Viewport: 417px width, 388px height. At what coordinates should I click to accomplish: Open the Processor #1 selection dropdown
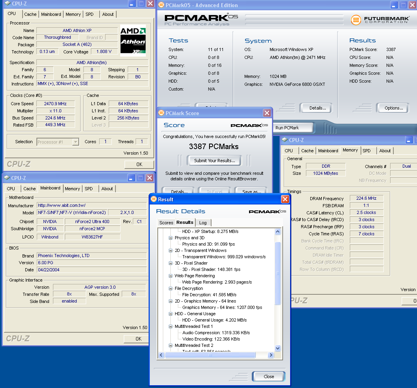click(x=76, y=142)
